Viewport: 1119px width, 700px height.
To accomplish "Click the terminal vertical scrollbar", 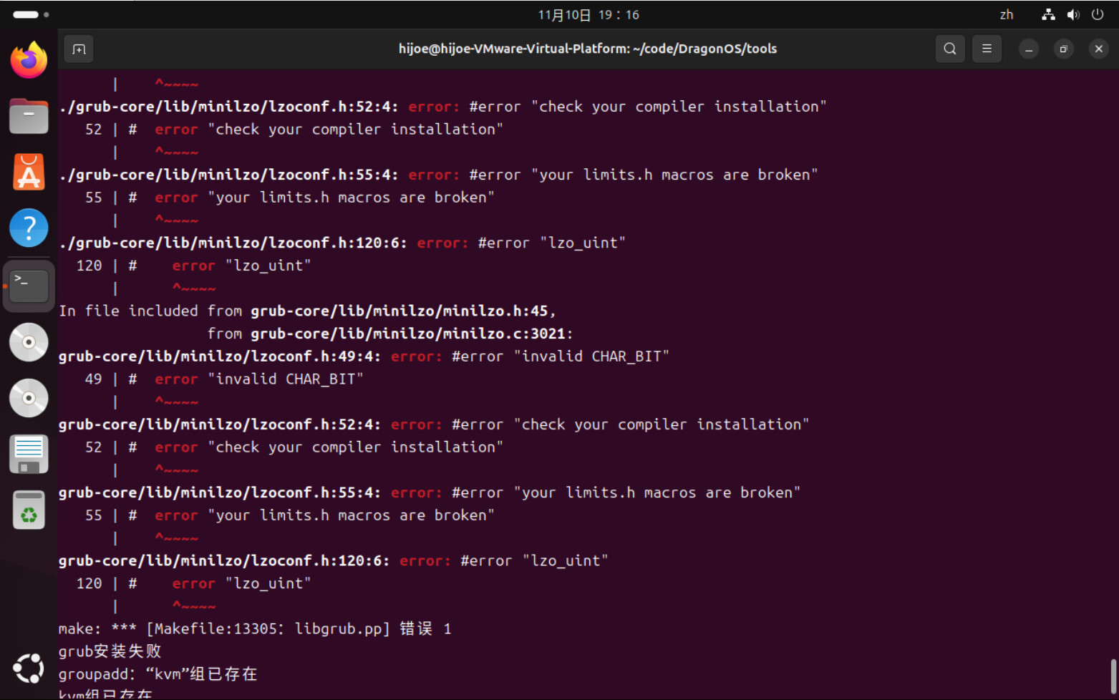I will tap(1113, 676).
